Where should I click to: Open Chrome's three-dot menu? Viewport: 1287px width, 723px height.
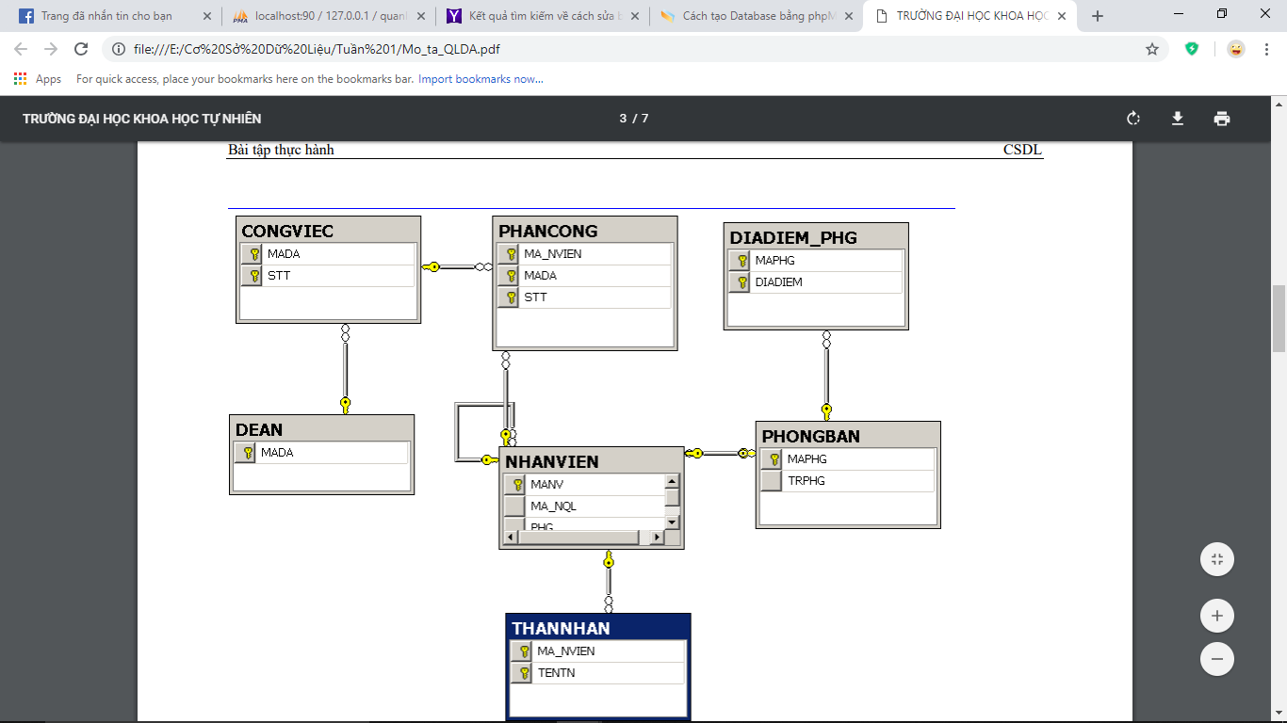coord(1266,49)
